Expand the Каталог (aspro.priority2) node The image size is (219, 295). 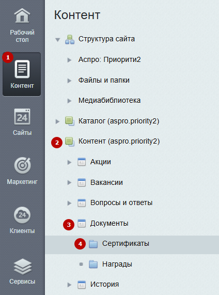[57, 121]
